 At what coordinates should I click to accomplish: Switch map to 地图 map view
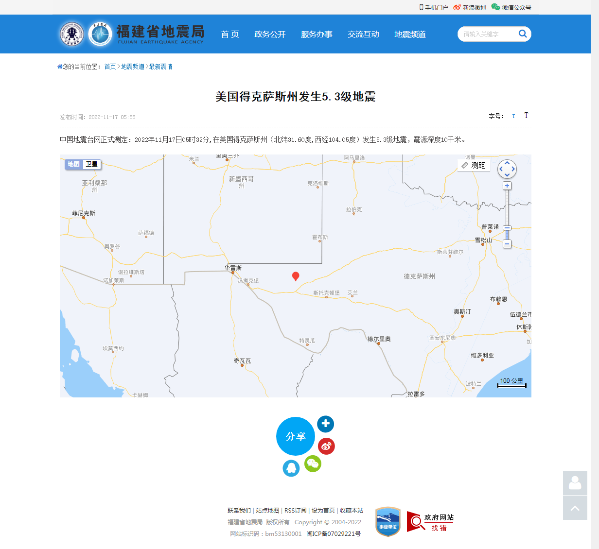pyautogui.click(x=73, y=164)
